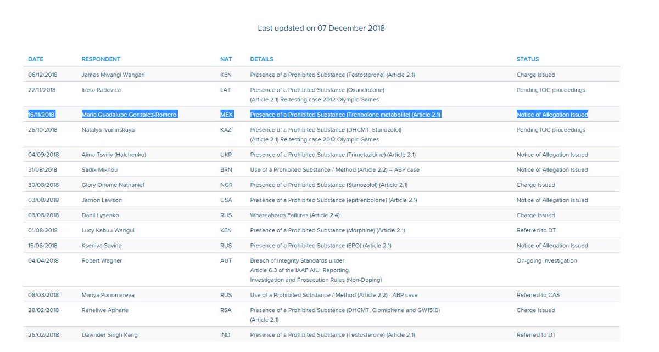Click the DATE column header
Viewport: 659px width, 352px height.
point(36,59)
